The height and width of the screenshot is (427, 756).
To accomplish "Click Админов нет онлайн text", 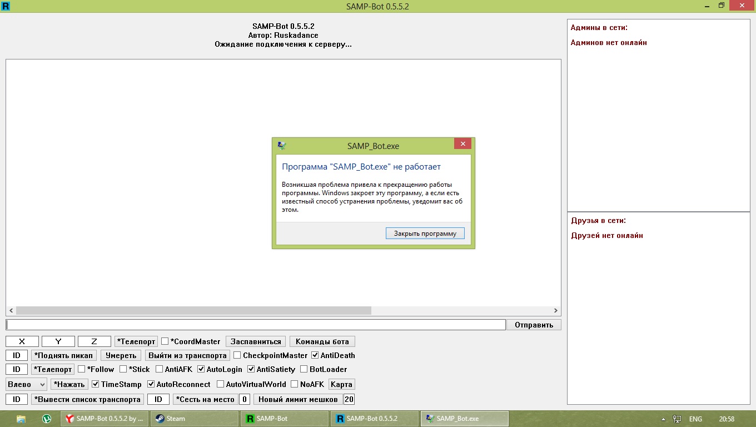I will click(609, 42).
